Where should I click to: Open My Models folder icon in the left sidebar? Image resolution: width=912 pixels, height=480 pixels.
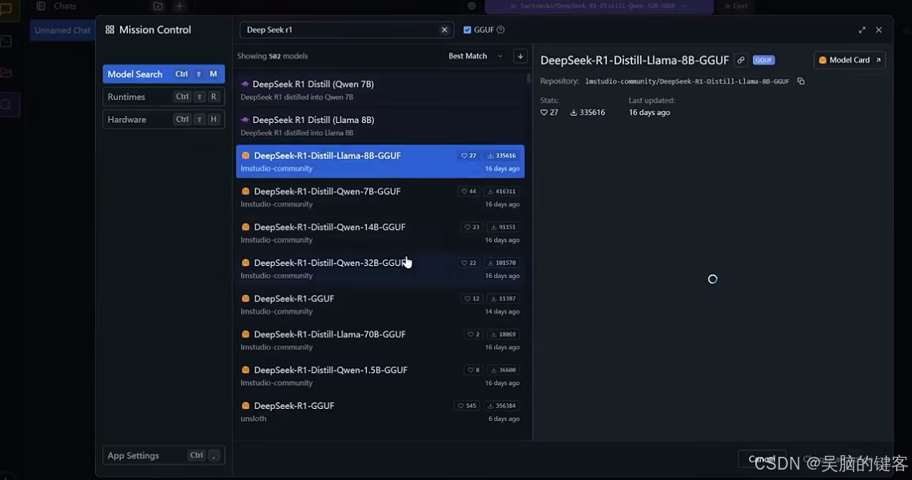[6, 73]
